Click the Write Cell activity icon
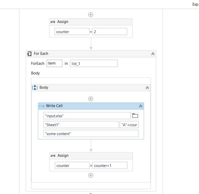 pos(42,106)
